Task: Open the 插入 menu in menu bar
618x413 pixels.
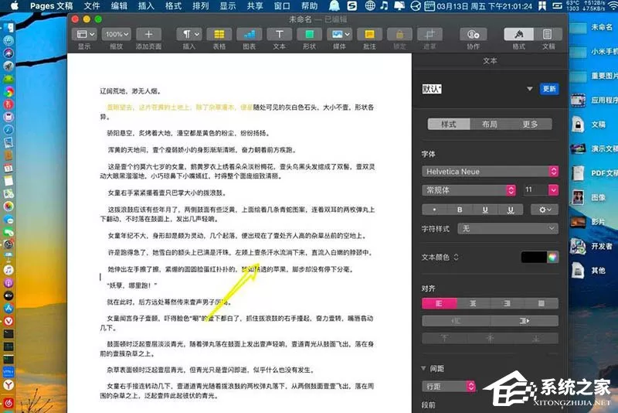Action: [146, 6]
